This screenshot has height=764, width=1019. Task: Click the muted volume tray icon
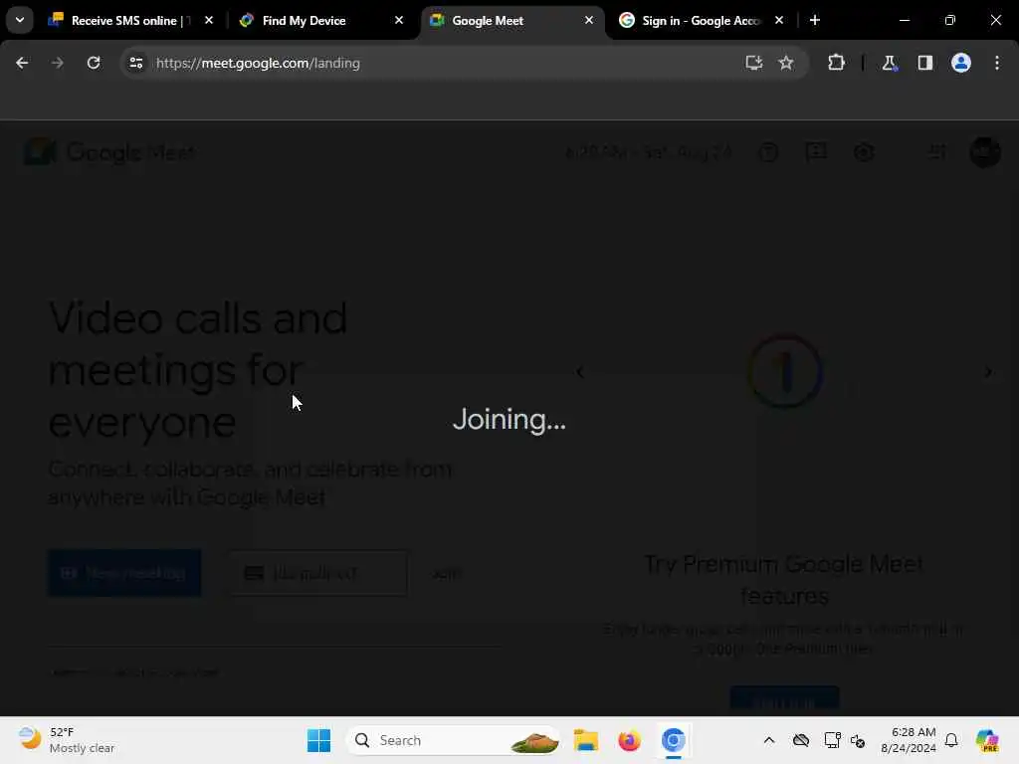coord(858,740)
